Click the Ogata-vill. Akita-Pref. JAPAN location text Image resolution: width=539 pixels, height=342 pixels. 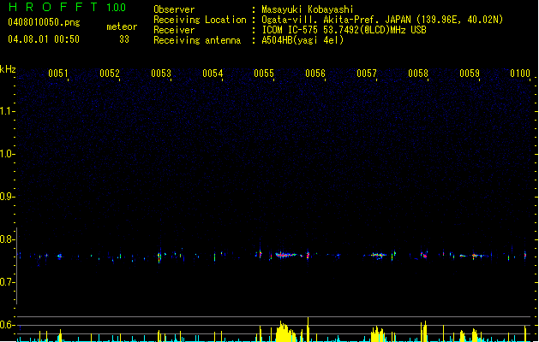coord(382,20)
